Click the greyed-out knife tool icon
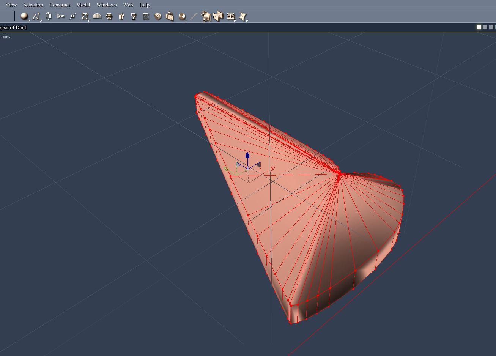Viewport: 496px width, 356px height. point(194,16)
